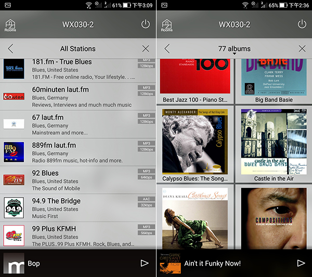This screenshot has height=277, width=312.
Task: Tap the Music First description
Action: point(45,216)
